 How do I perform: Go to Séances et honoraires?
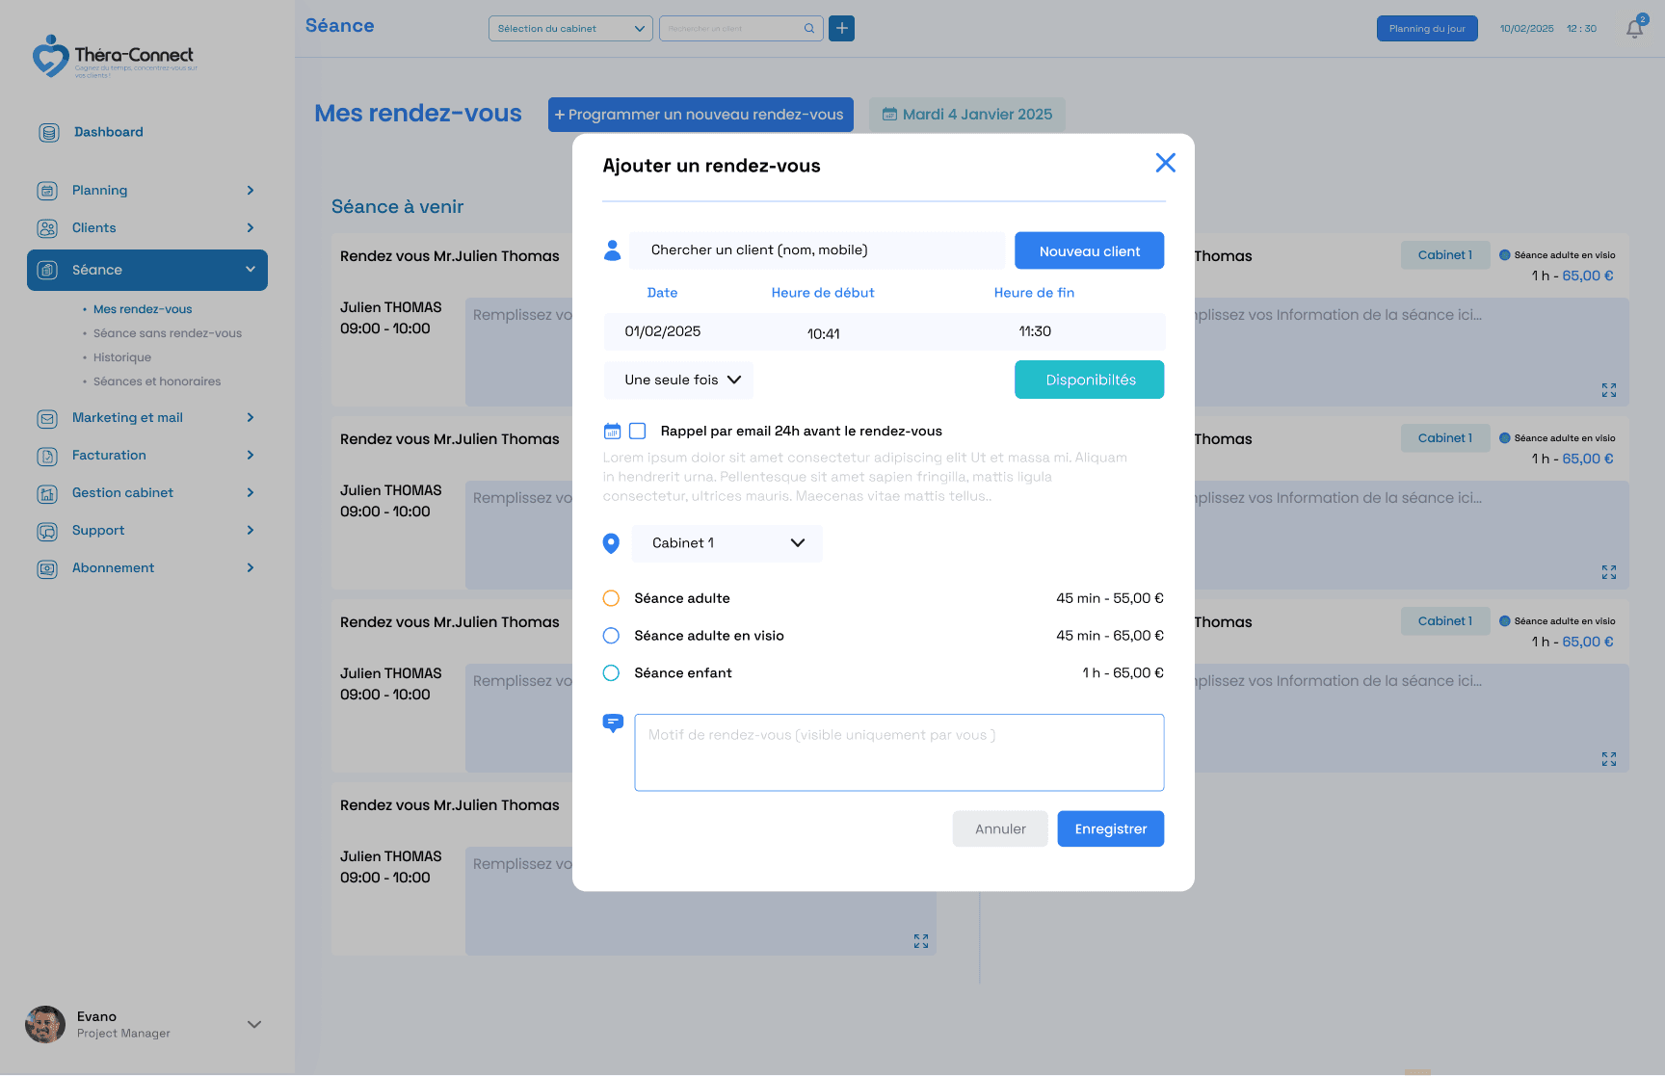(156, 381)
